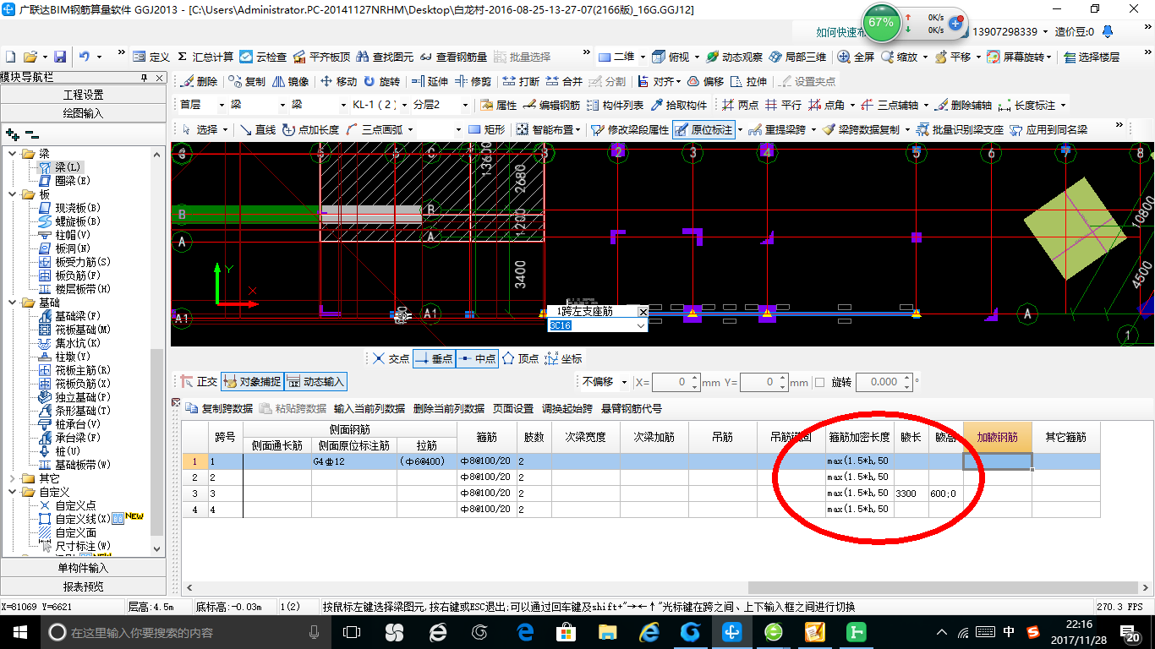This screenshot has height=649, width=1155.
Task: Toggle 垂点 perpendicular snap
Action: [x=434, y=358]
